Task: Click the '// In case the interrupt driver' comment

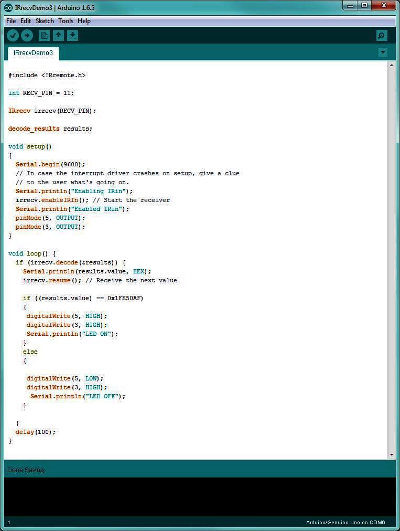Action: pyautogui.click(x=127, y=173)
